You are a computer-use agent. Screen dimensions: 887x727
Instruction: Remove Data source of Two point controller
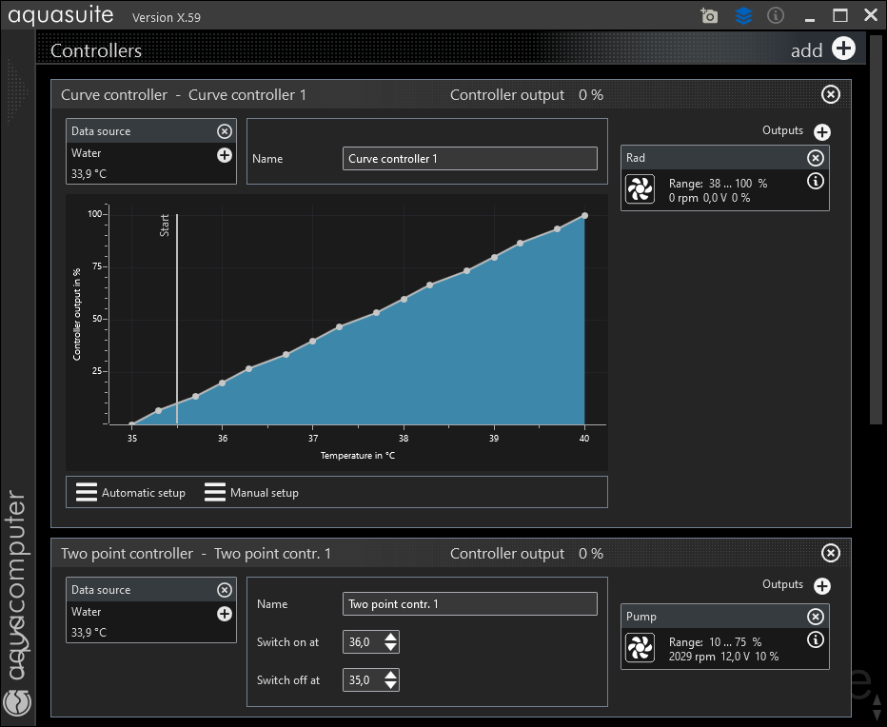225,590
